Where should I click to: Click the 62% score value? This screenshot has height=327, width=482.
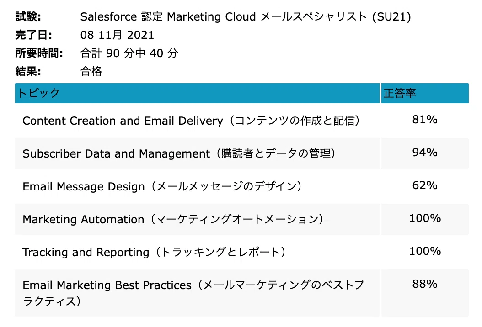[x=425, y=185]
